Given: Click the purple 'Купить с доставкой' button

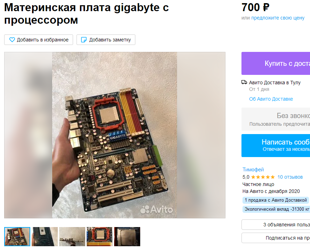Looking at the screenshot, I should tap(276, 63).
